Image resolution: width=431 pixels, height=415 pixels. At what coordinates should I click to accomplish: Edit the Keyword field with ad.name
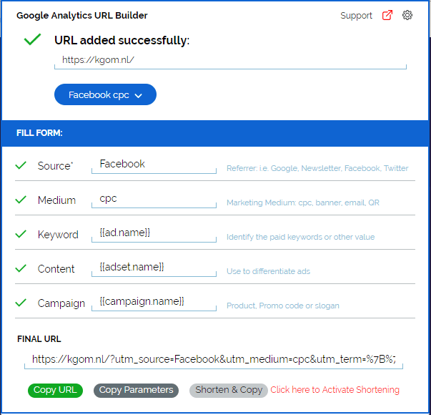pyautogui.click(x=154, y=233)
